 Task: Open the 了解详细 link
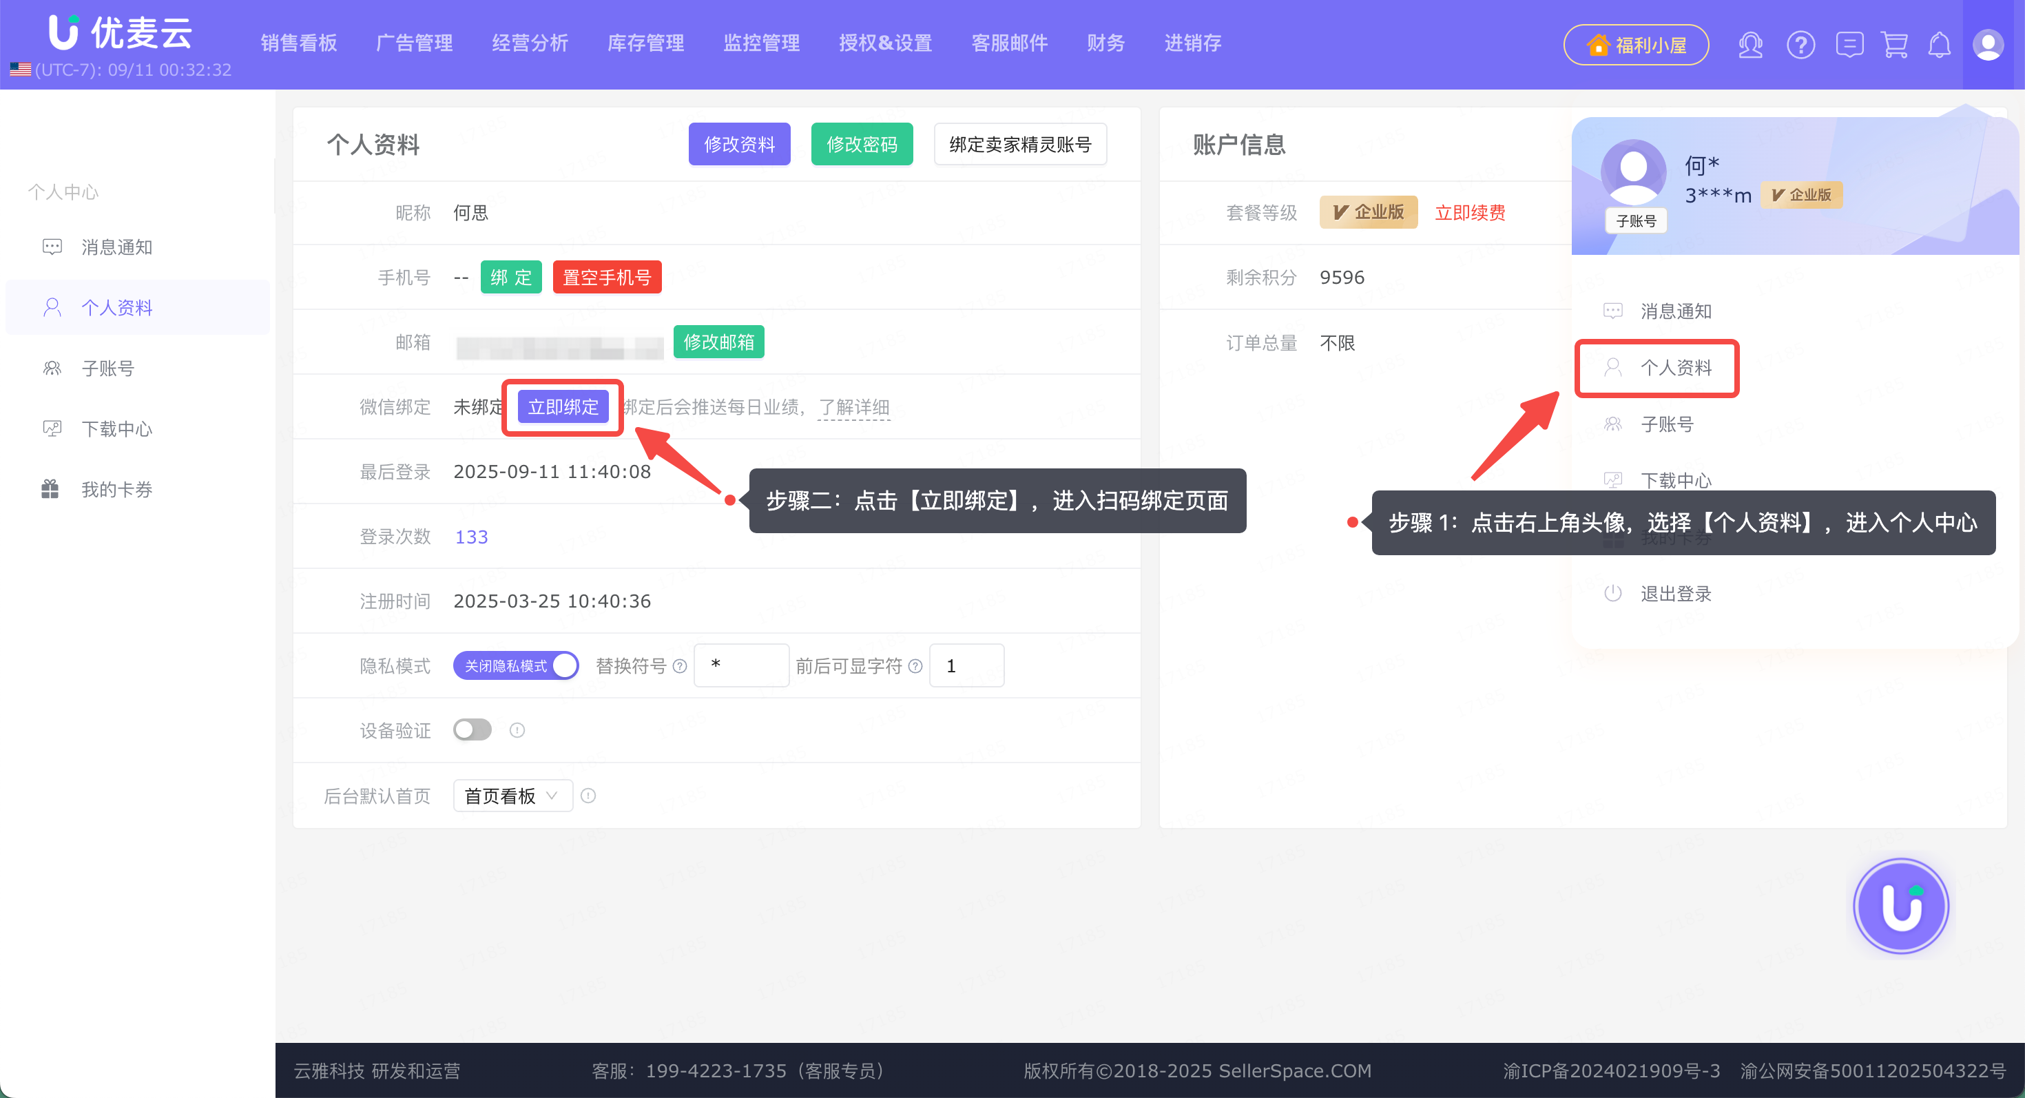(x=853, y=407)
